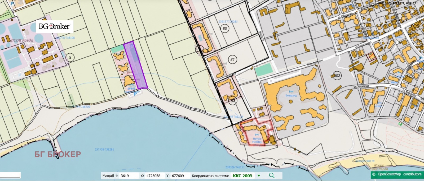Viewport: 424px width, 181px height.
Task: Click the green search magnifier icon
Action: (x=272, y=175)
